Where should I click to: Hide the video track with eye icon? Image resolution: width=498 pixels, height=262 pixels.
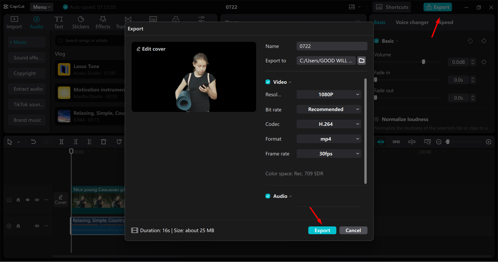click(28, 200)
